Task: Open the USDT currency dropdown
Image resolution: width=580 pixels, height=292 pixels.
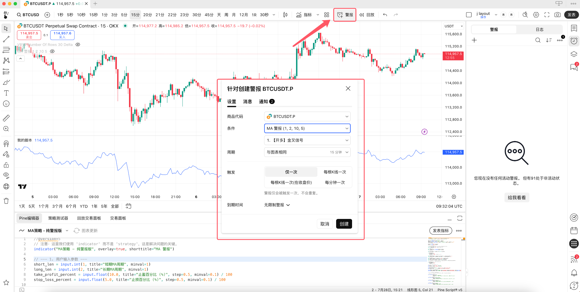Action: [454, 26]
